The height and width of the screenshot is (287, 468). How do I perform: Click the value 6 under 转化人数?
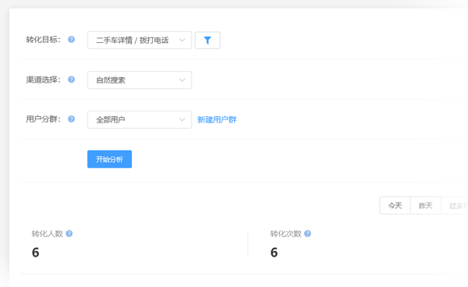(36, 253)
